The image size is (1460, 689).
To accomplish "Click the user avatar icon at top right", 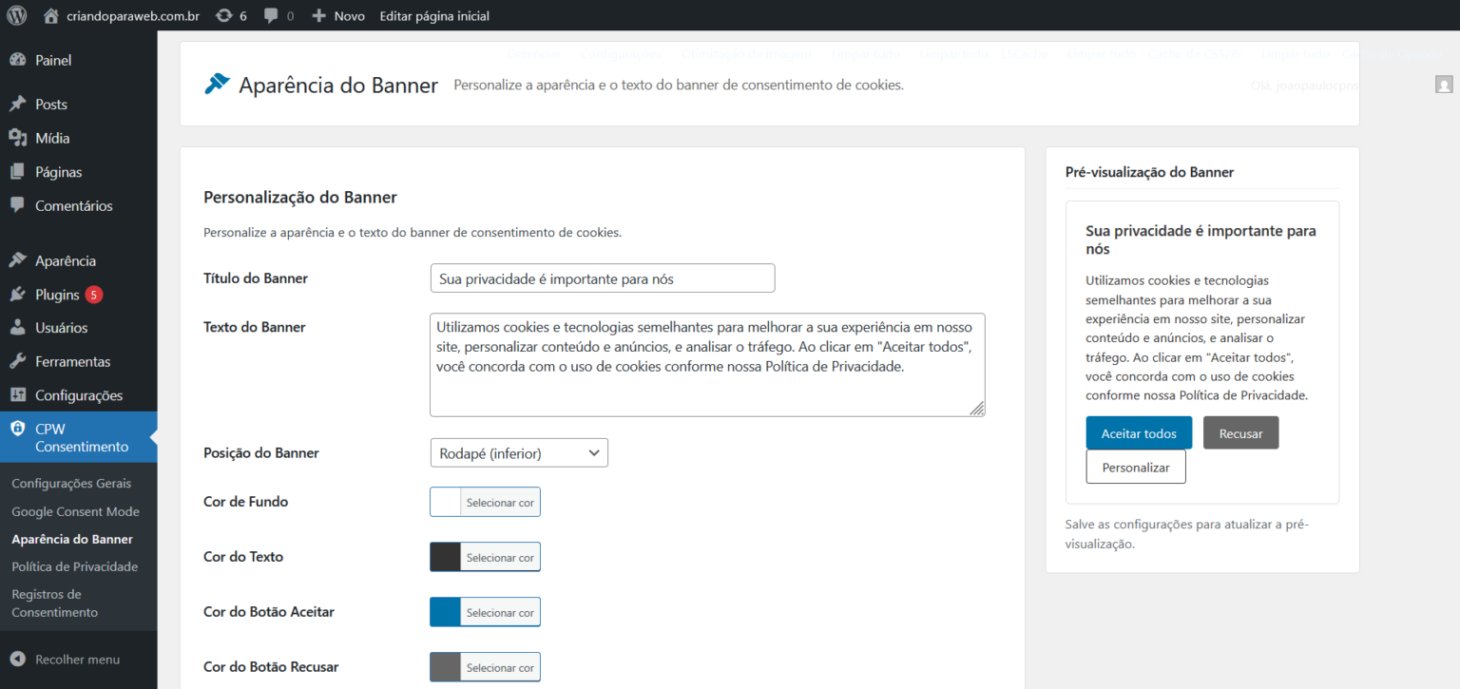I will coord(1444,85).
